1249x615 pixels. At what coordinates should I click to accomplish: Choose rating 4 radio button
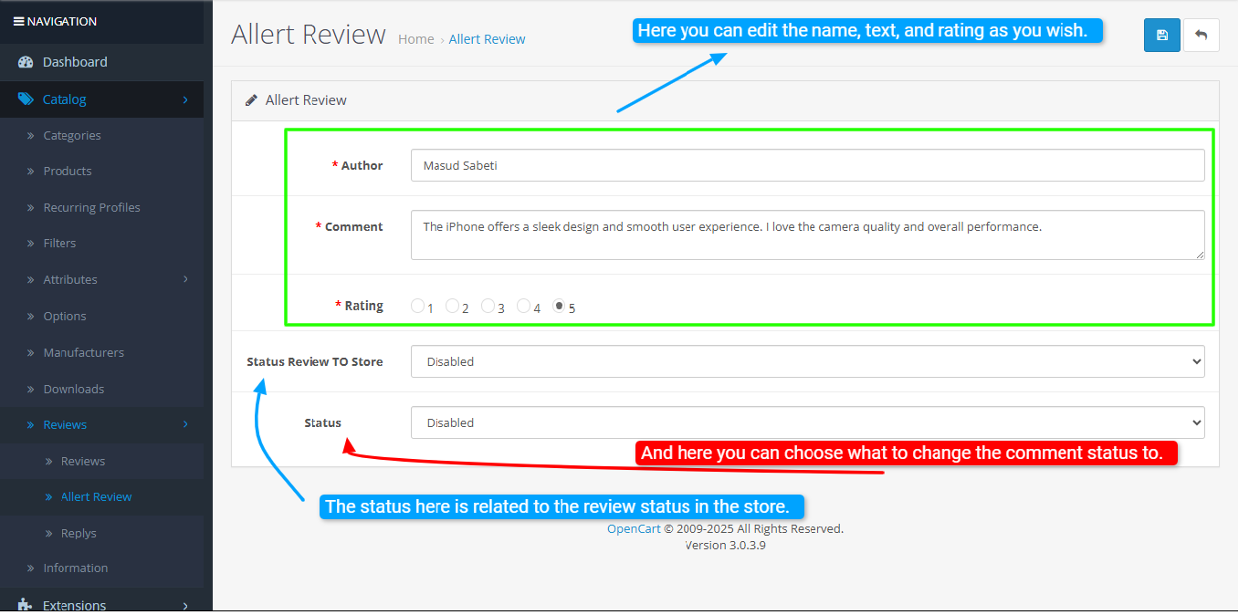[x=524, y=307]
